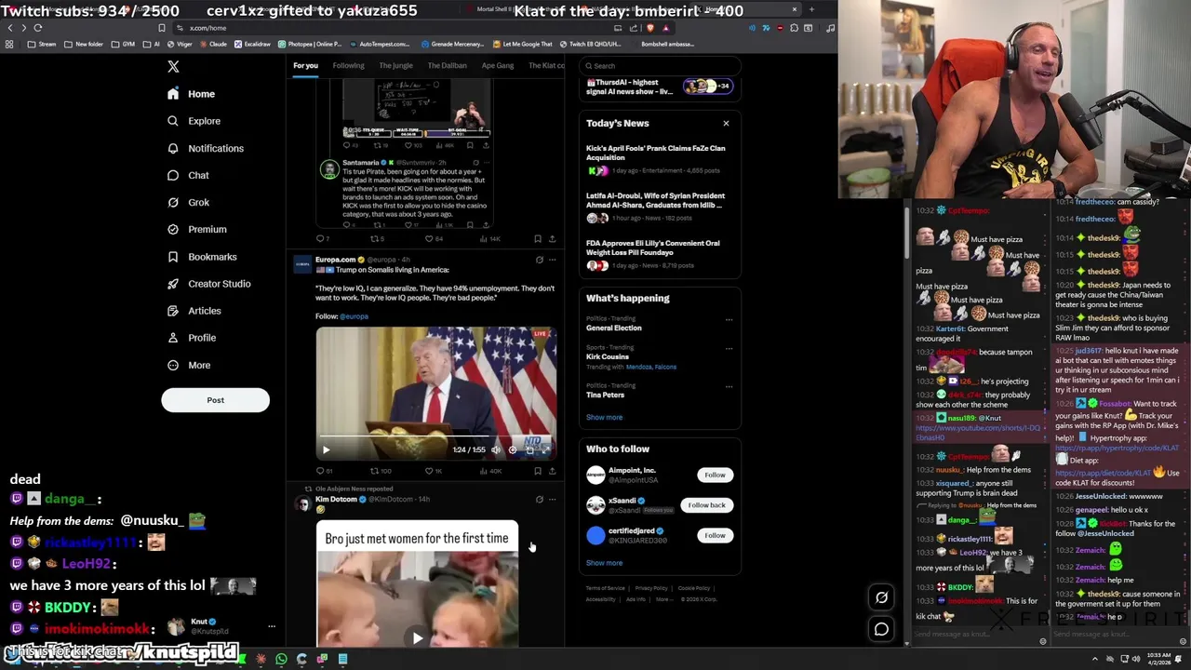Open Profile in the sidebar
1191x670 pixels.
[x=191, y=338]
